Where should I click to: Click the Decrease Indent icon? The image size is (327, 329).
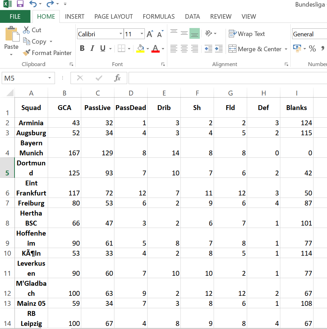point(208,49)
